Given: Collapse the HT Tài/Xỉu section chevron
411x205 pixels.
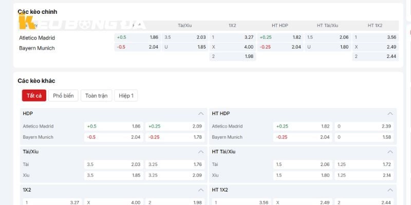Looking at the screenshot, I should [390, 152].
